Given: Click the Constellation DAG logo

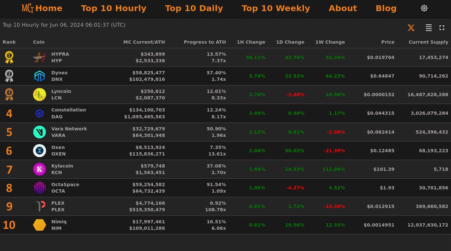Looking at the screenshot, I should (39, 113).
